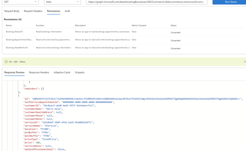Image resolution: width=246 pixels, height=151 pixels.
Task: Select the Bookings.ReadWrite.All permission name
Action: [x=17, y=48]
